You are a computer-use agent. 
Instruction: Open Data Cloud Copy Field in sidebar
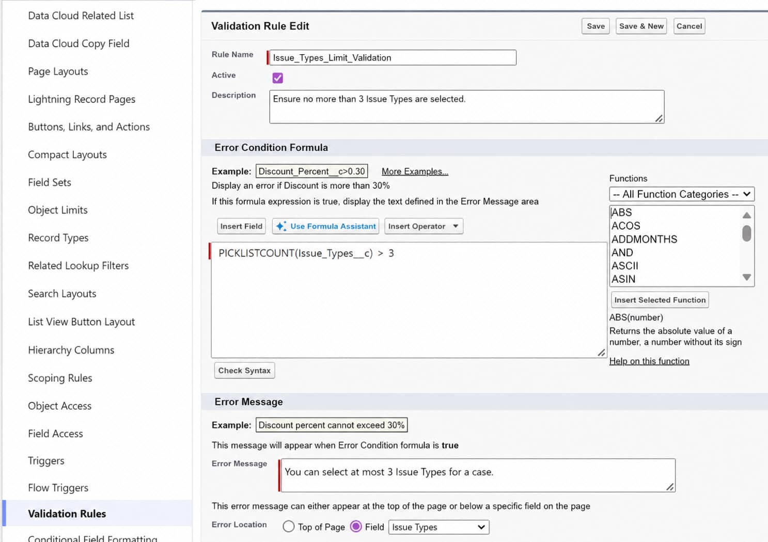[x=79, y=43]
